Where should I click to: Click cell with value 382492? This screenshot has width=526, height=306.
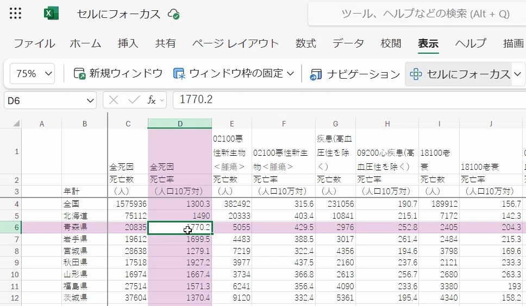[232, 204]
